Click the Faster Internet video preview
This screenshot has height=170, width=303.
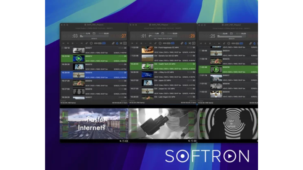[x=94, y=124]
